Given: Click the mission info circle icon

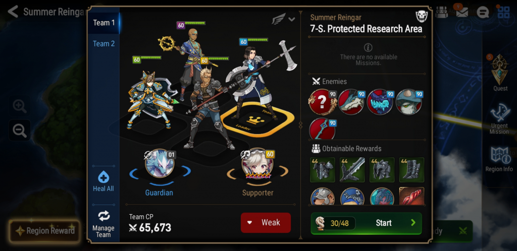Looking at the screenshot, I should 368,48.
